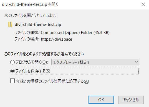The height and width of the screenshot is (107, 149).
Task: Click the Compressed (zipped) Folder (45.3 KB) text
Action: point(75,33)
